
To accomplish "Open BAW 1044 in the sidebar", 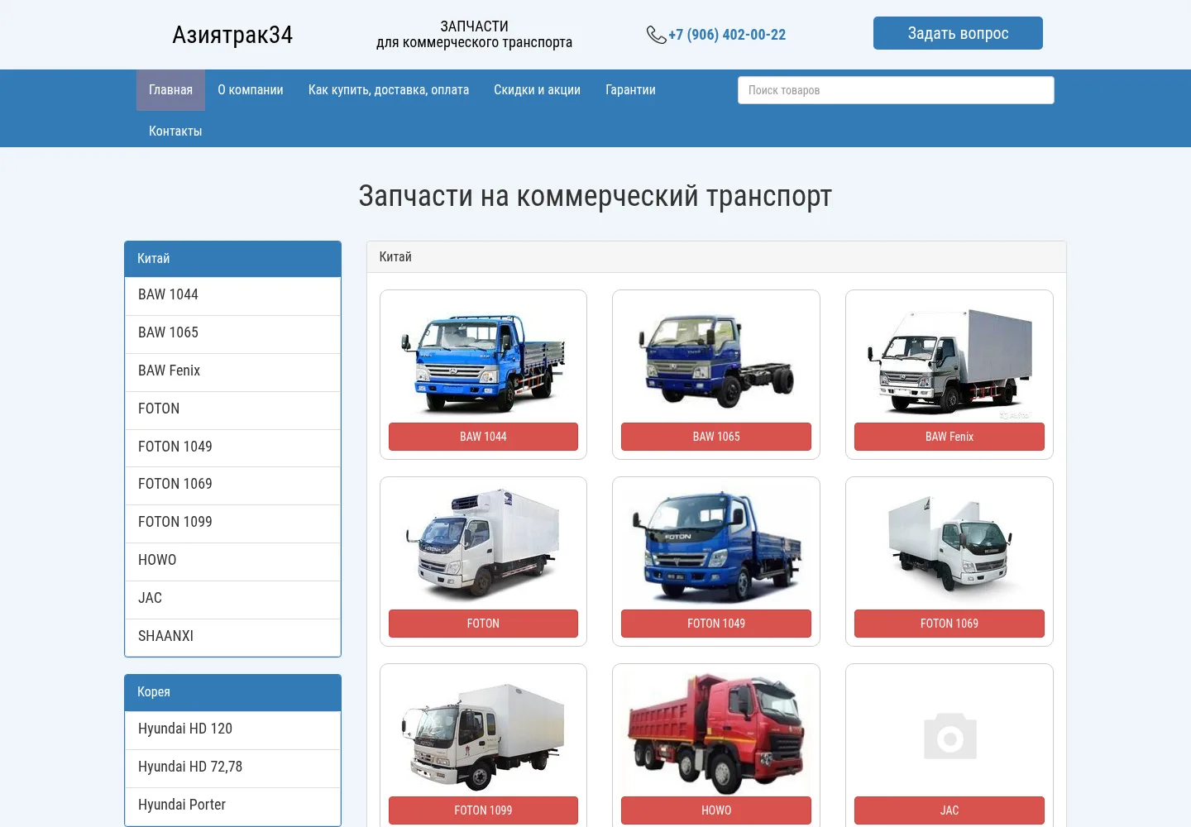I will click(232, 296).
